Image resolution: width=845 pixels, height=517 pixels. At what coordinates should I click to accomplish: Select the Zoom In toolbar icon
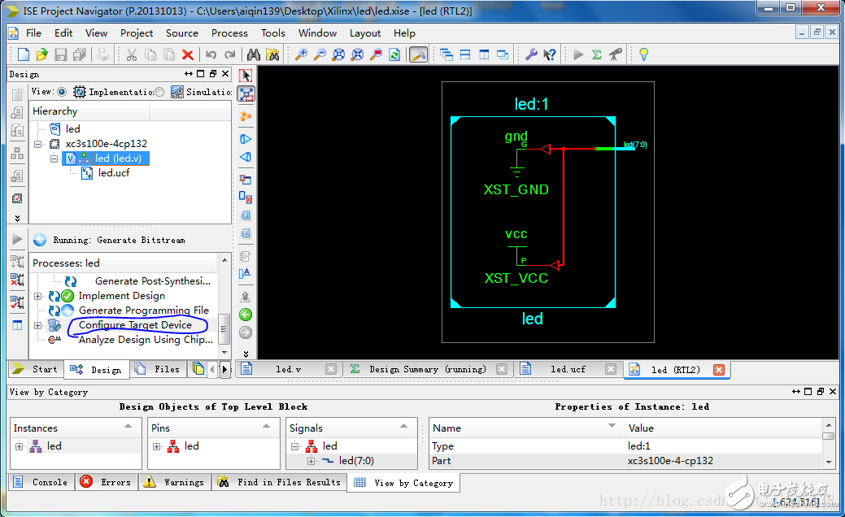pos(300,54)
